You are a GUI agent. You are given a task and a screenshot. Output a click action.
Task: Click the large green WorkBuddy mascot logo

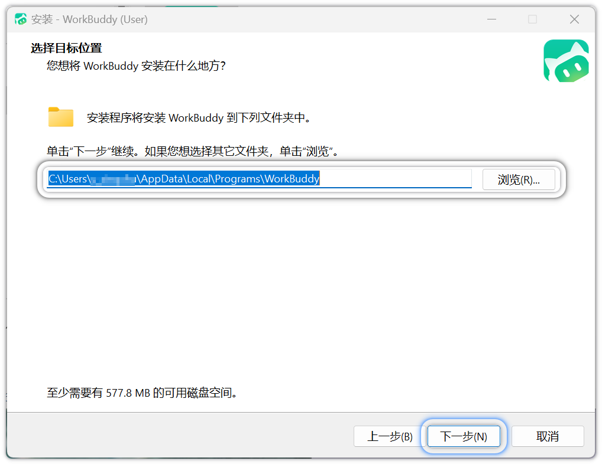(565, 61)
